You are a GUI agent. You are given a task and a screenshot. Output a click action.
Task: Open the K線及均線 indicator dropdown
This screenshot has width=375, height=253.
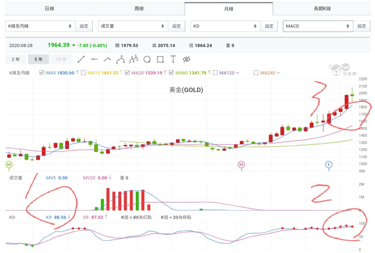point(40,26)
